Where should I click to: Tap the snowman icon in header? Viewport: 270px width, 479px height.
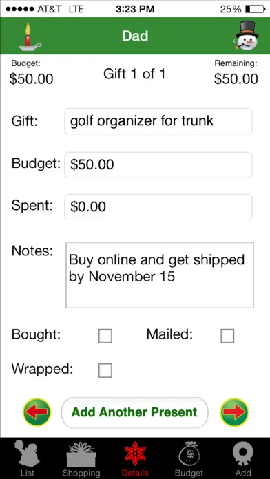point(247,36)
